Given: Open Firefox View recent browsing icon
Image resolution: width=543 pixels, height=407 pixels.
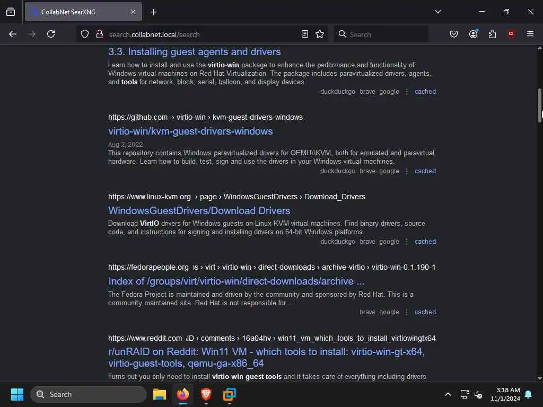Looking at the screenshot, I should (x=11, y=12).
